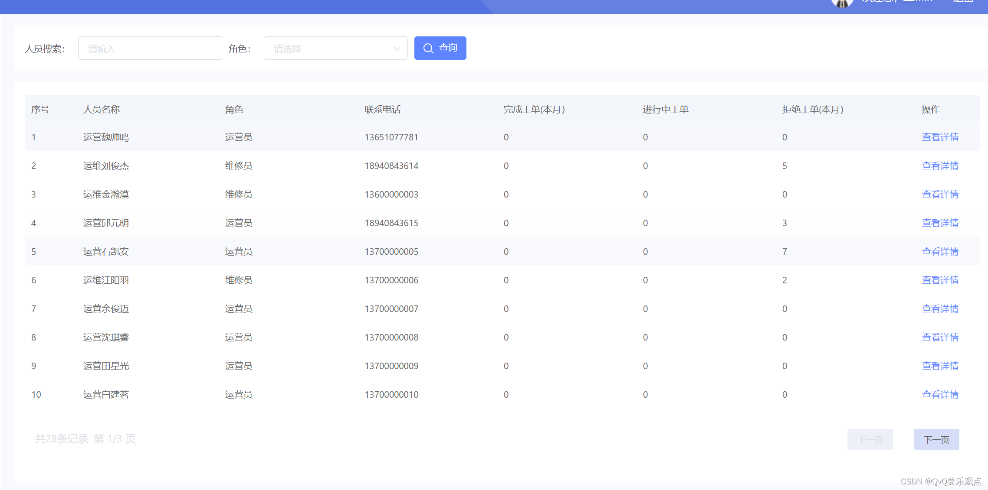Select name cell 运营魏帅鸣

106,137
